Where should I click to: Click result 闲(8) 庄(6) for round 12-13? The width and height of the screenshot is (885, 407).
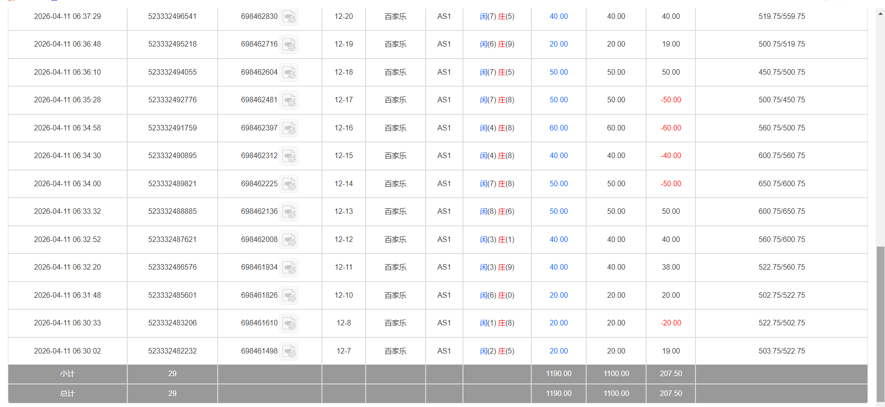[x=497, y=212]
